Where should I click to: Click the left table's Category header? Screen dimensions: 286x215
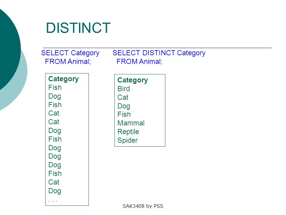(63, 79)
